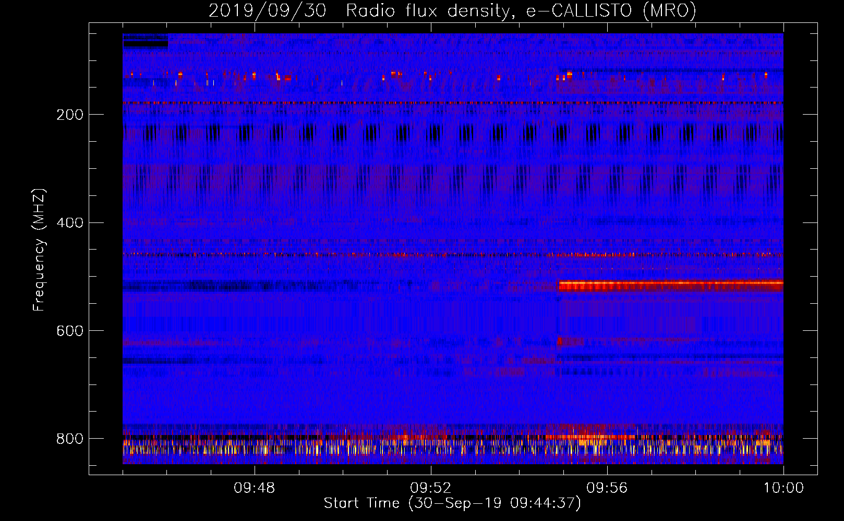844x521 pixels.
Task: Click the Y-axis label 'Frequency (MHZ)'
Action: pos(39,250)
